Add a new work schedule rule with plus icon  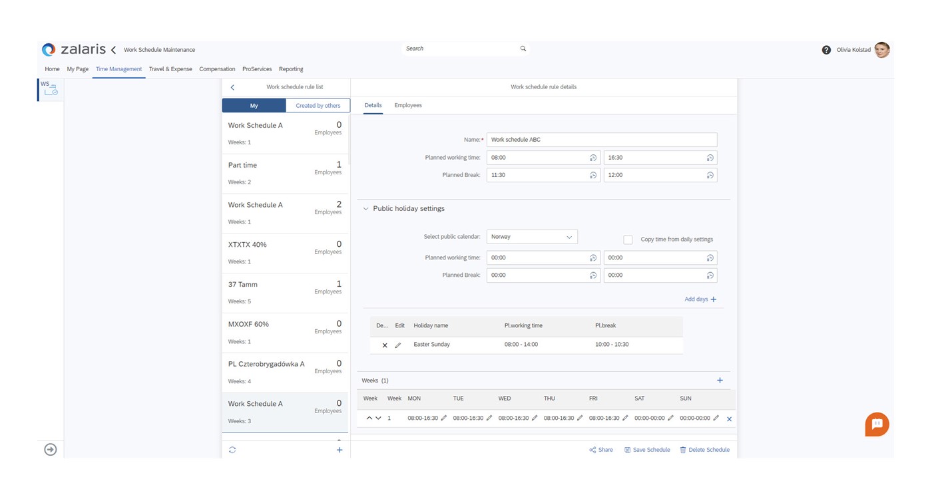click(x=340, y=450)
